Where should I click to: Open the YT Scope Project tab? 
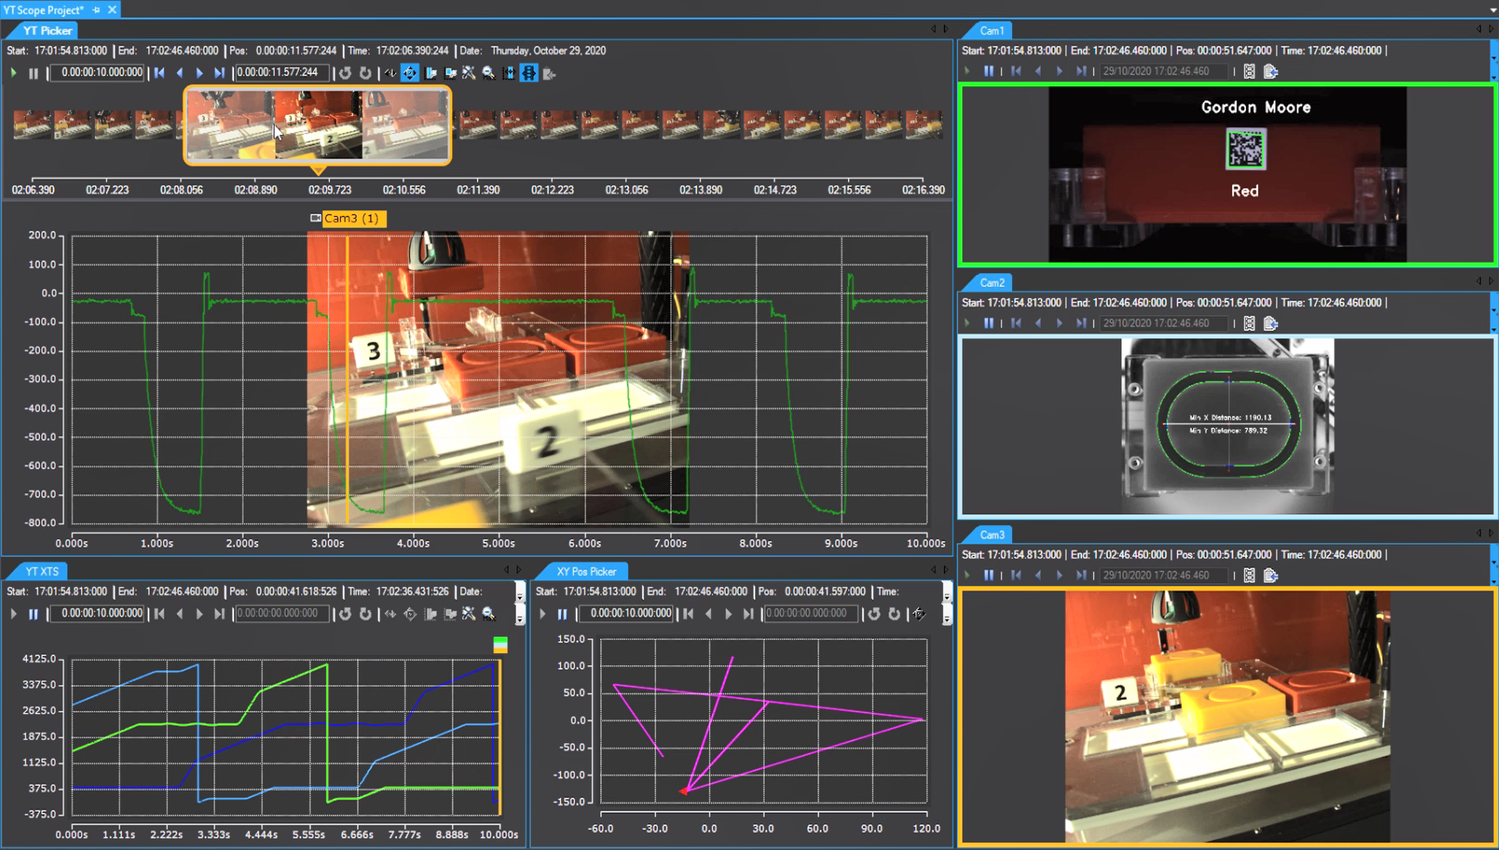(x=43, y=9)
